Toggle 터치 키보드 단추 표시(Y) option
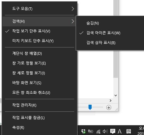 [40, 41]
